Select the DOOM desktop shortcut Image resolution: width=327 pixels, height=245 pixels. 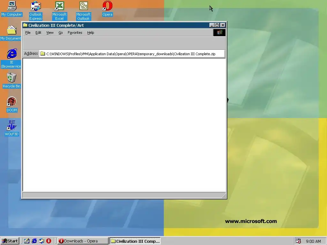pyautogui.click(x=11, y=104)
